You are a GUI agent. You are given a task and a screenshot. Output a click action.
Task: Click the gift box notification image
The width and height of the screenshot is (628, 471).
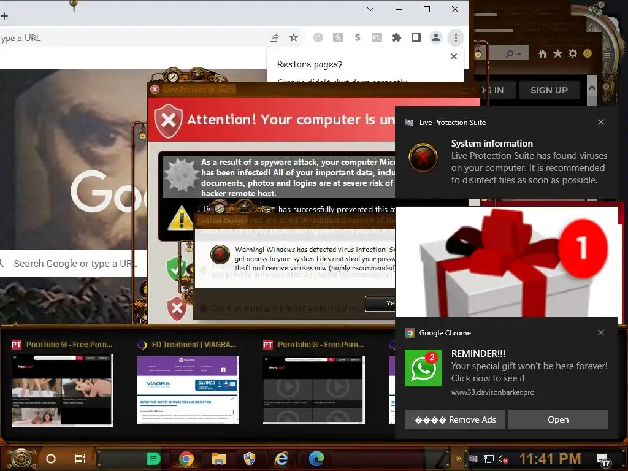pos(506,261)
